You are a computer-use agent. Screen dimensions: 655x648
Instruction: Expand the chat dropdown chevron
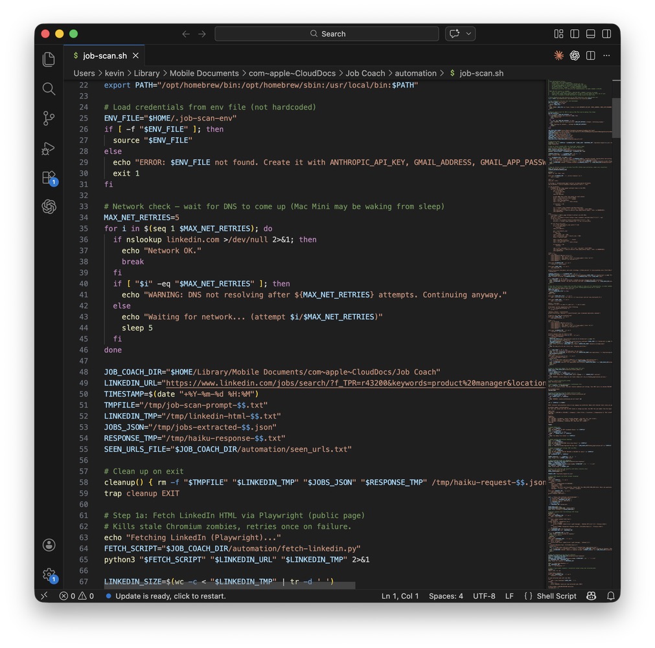coord(468,34)
